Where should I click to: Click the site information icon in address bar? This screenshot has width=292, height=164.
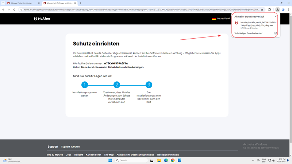[21, 10]
